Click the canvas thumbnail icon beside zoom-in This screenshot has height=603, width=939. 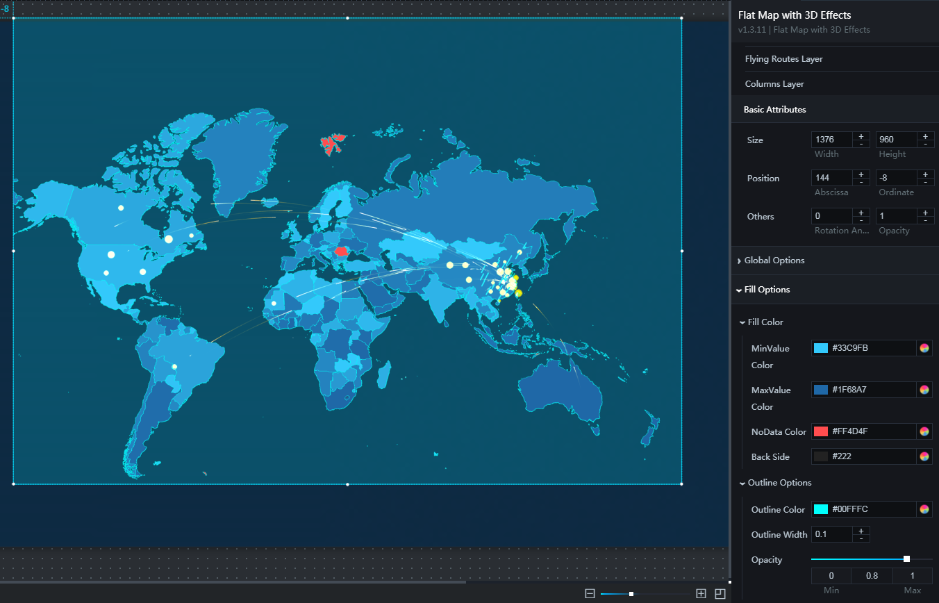720,593
